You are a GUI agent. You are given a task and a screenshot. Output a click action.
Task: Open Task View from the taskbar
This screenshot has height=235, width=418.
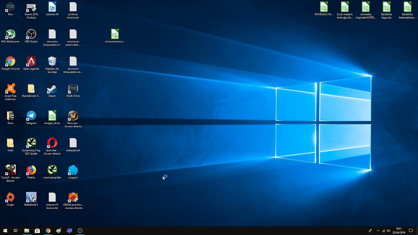15,231
